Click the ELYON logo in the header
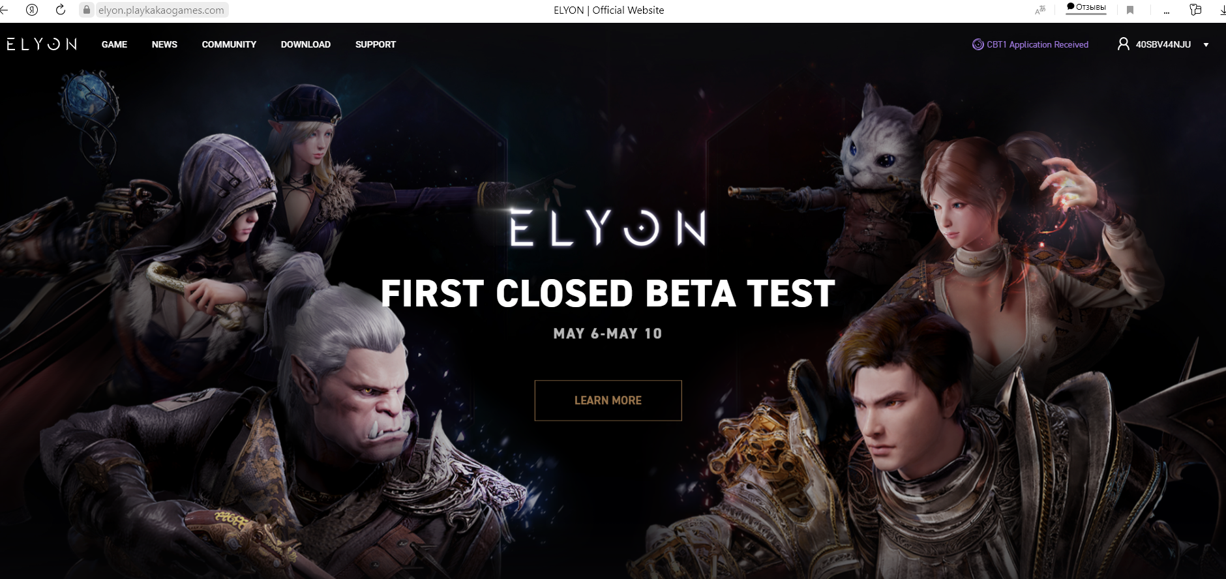This screenshot has width=1226, height=579. [42, 44]
